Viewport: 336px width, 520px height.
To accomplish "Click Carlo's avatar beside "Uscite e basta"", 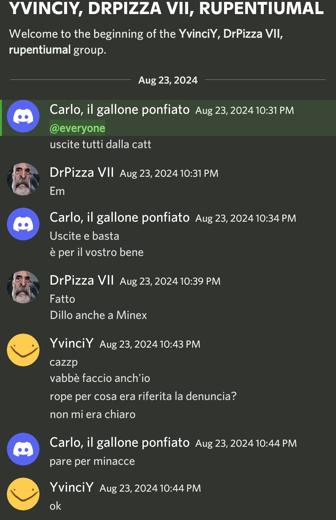I will (x=23, y=224).
